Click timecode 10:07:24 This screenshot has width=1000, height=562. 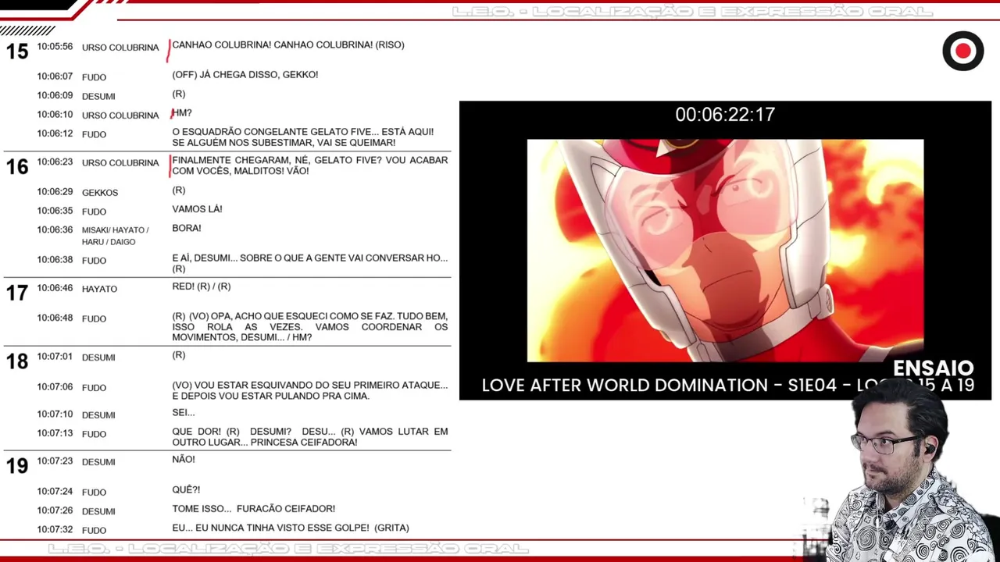(55, 492)
